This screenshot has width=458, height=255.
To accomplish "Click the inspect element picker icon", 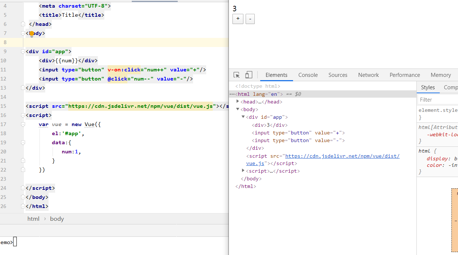I will point(237,75).
